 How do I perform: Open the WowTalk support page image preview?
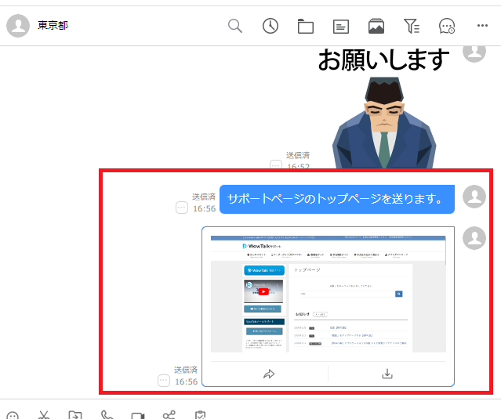pyautogui.click(x=328, y=293)
